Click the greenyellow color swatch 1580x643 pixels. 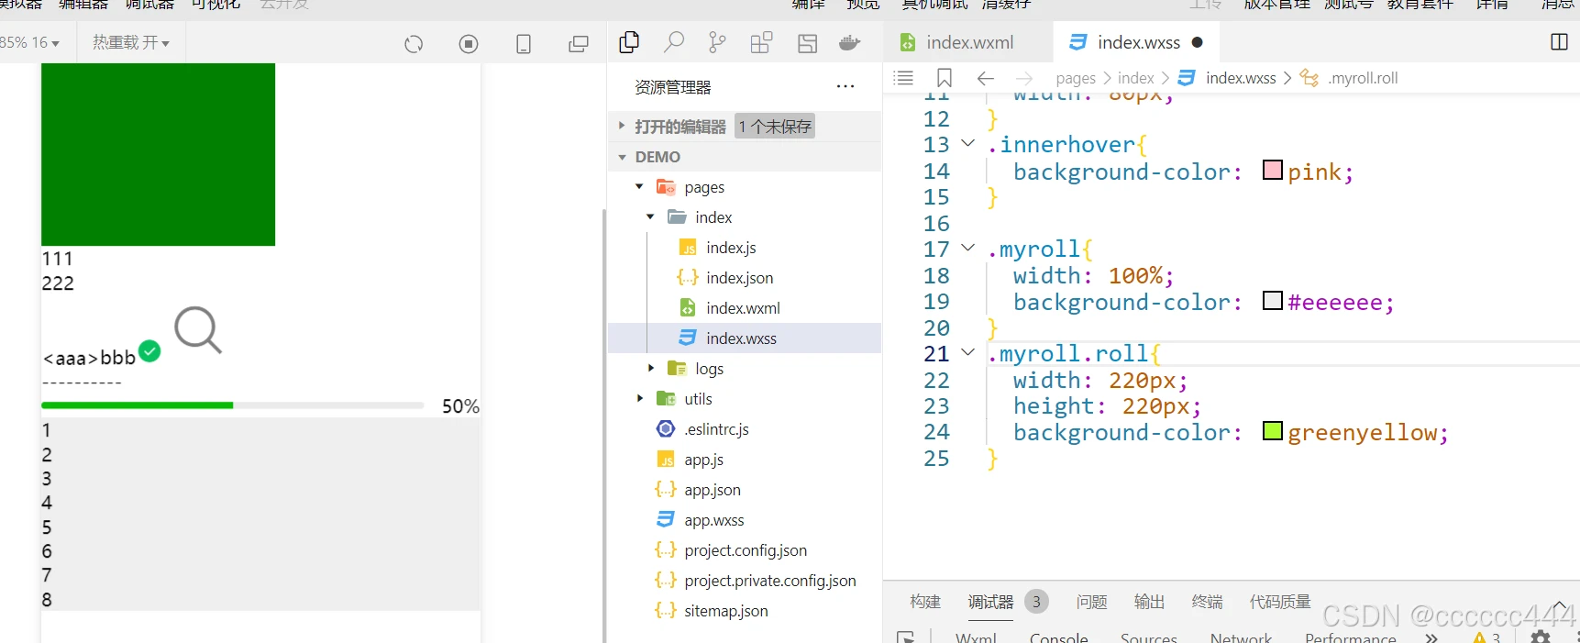pos(1272,431)
